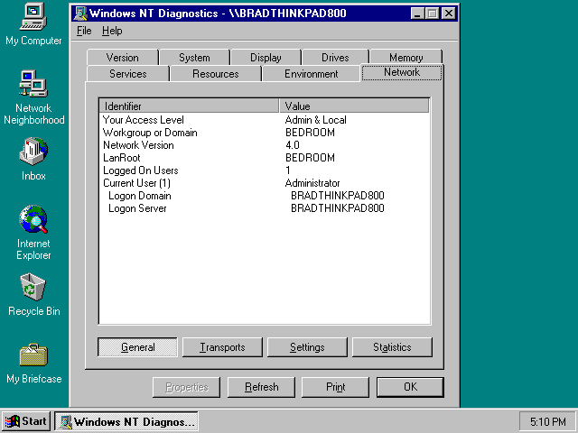Open the My Computer desktop icon
The width and height of the screenshot is (578, 433).
coord(33,24)
